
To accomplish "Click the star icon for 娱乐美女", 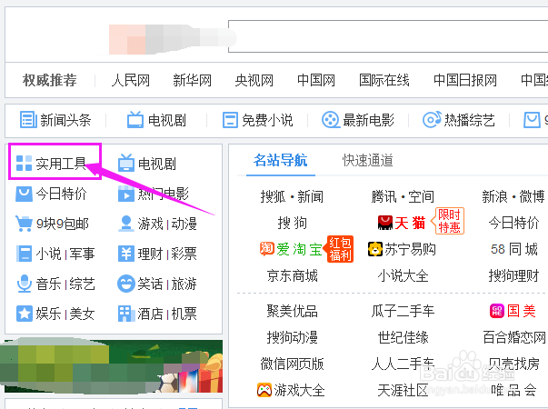I will pos(25,314).
